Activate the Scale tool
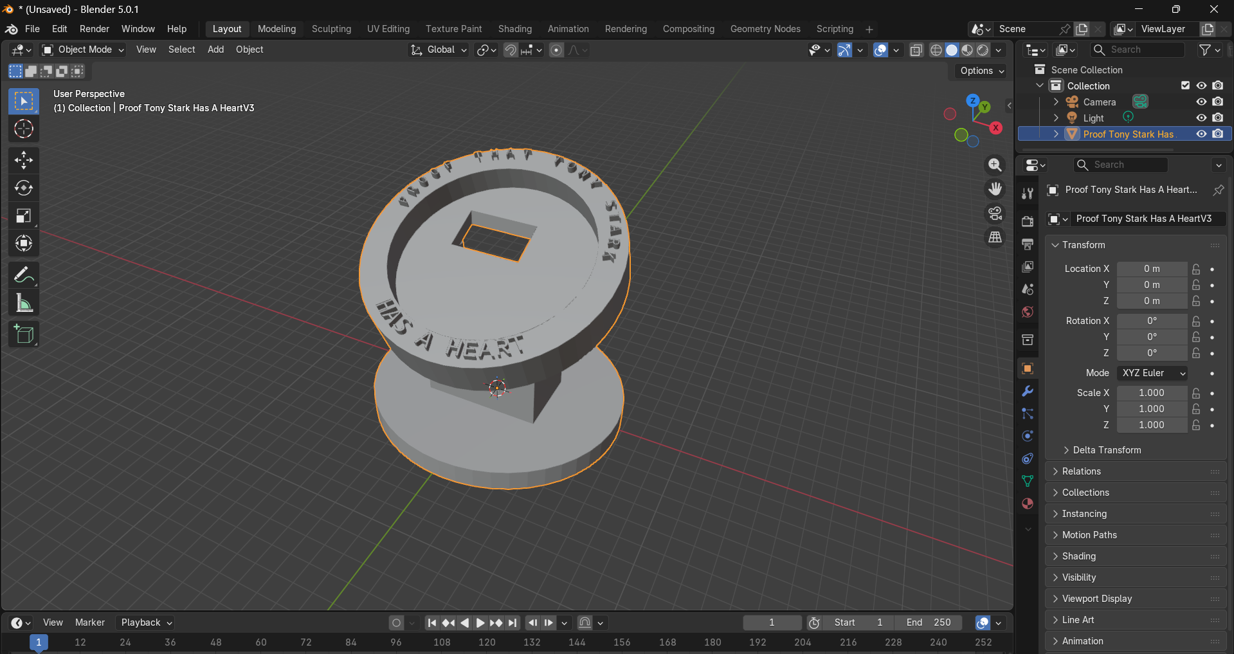This screenshot has height=654, width=1234. coord(24,215)
